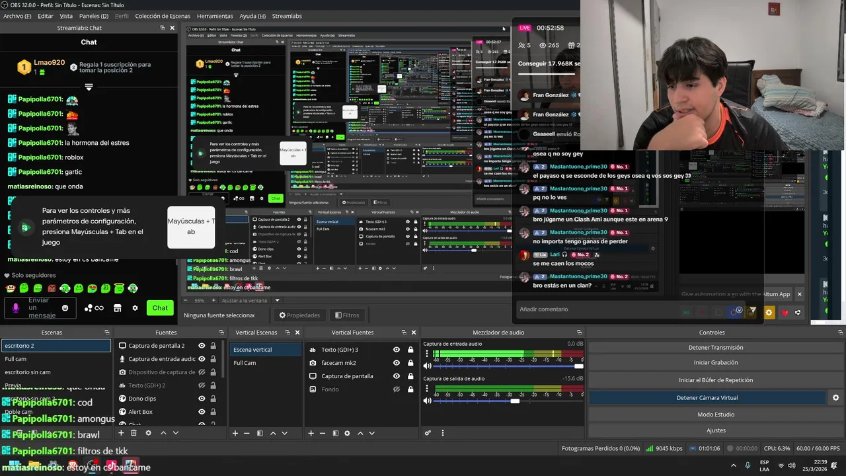Show the Texto (GDI+) 2 source

[x=202, y=385]
